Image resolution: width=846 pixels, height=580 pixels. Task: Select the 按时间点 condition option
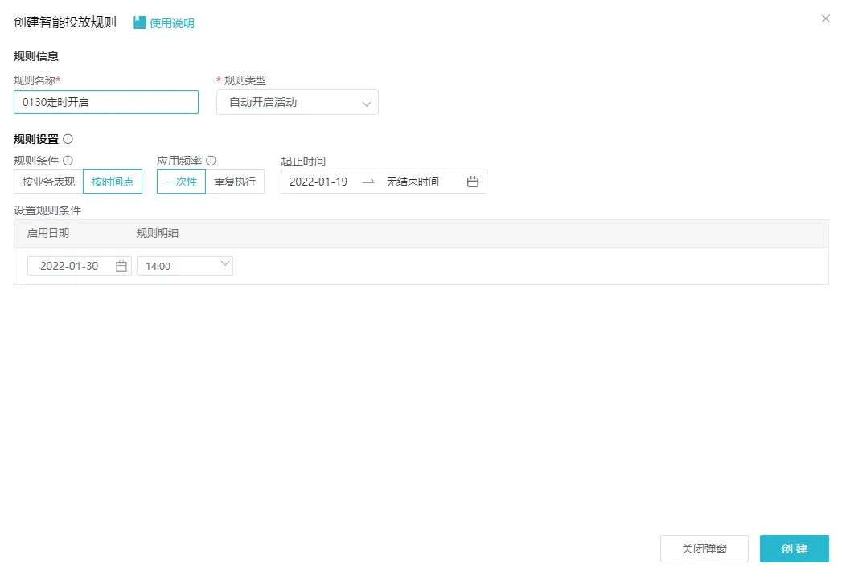click(x=113, y=181)
